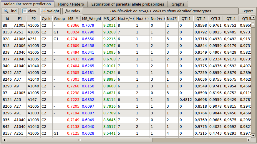Click the Group column header

[59, 18]
